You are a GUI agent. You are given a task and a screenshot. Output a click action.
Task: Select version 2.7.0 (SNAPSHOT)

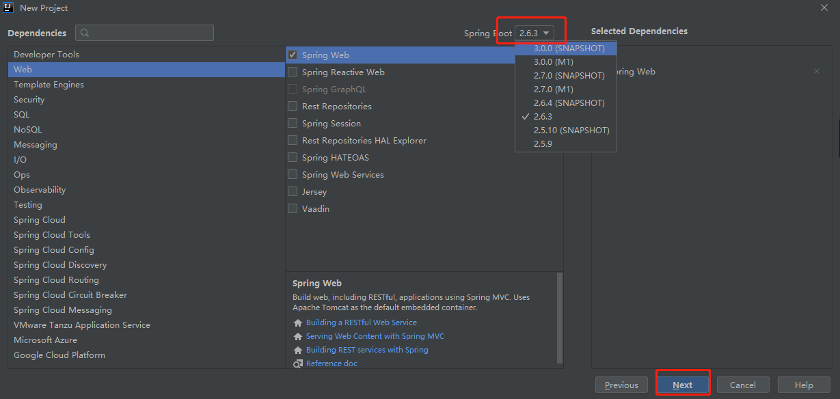tap(566, 75)
